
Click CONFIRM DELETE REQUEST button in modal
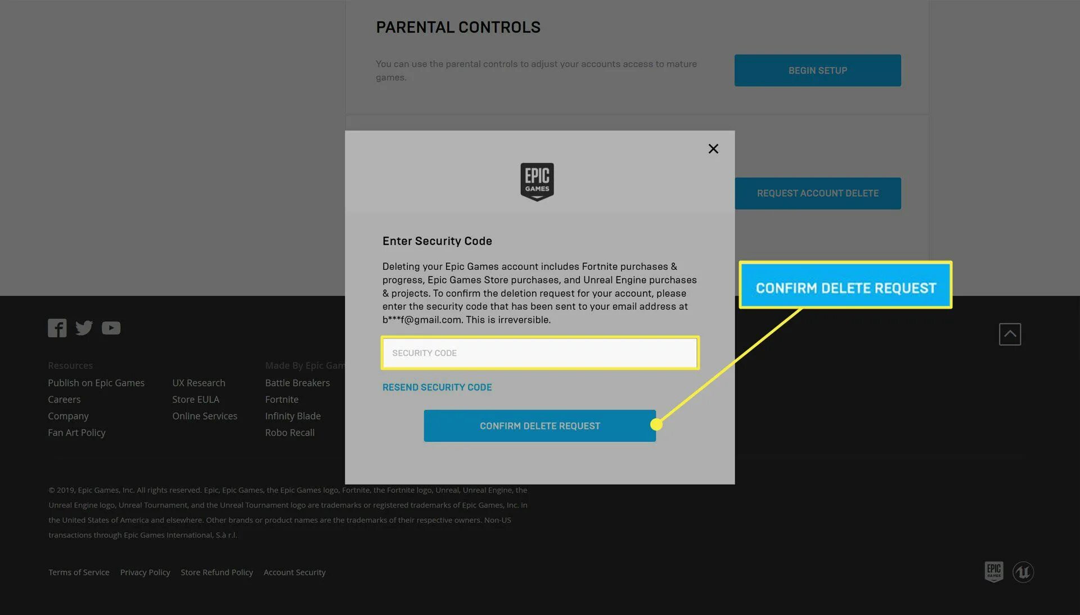tap(540, 426)
